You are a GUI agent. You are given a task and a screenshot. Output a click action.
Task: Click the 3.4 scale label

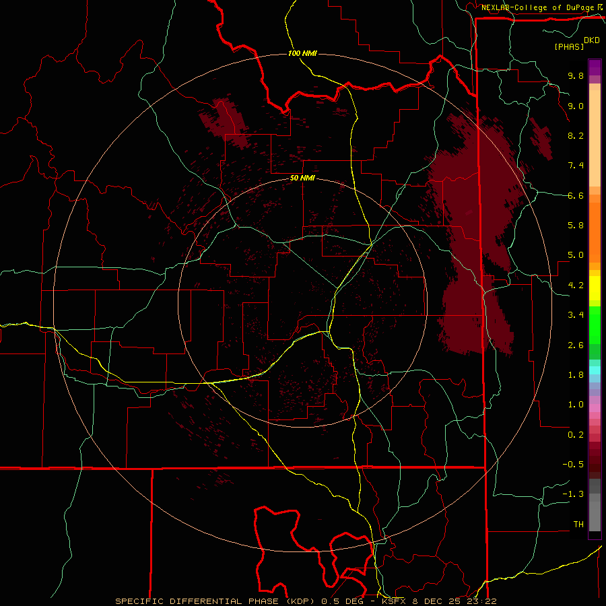576,315
